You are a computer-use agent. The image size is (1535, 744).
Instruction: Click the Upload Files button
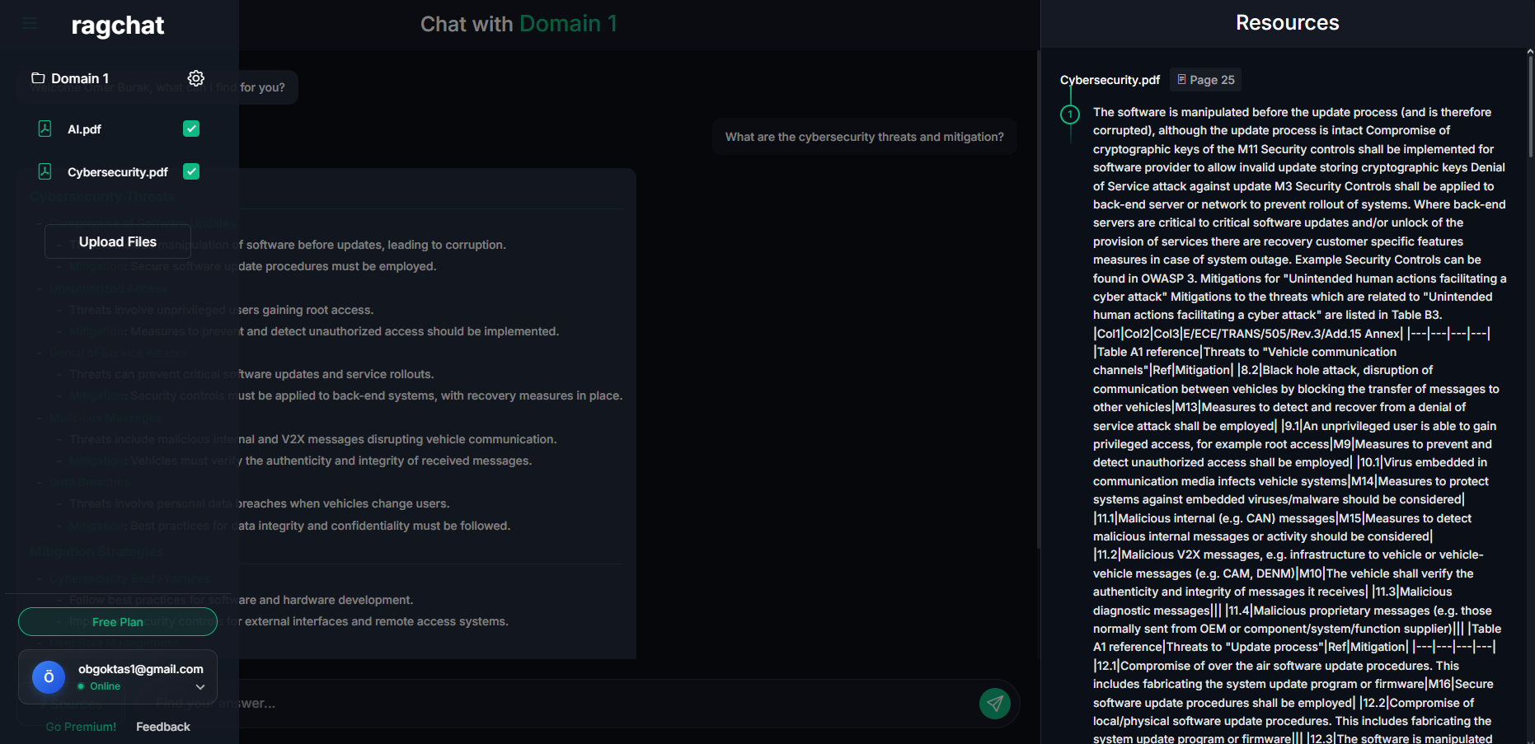tap(118, 241)
